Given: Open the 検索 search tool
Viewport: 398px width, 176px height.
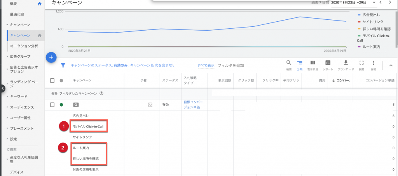Looking at the screenshot, I should click(x=289, y=65).
